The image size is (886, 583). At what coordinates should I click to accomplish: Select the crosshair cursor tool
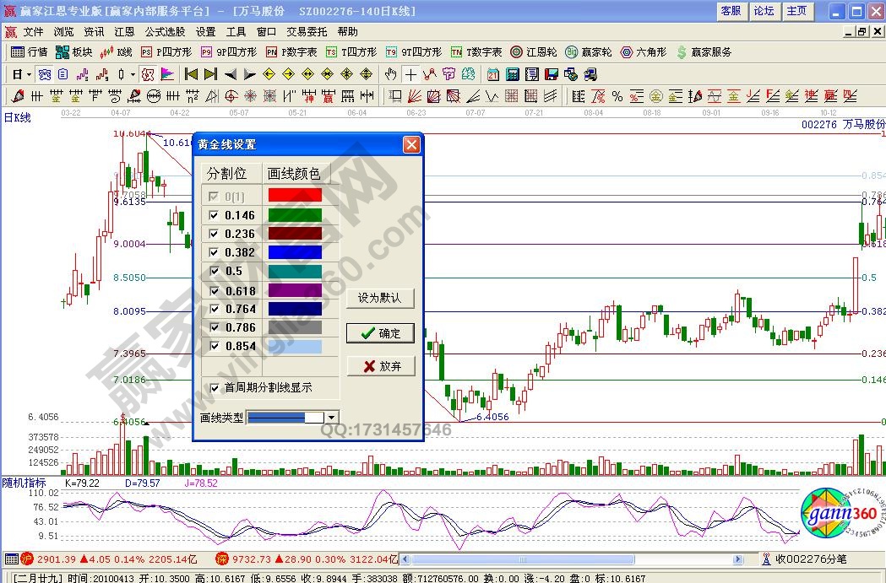tap(410, 74)
